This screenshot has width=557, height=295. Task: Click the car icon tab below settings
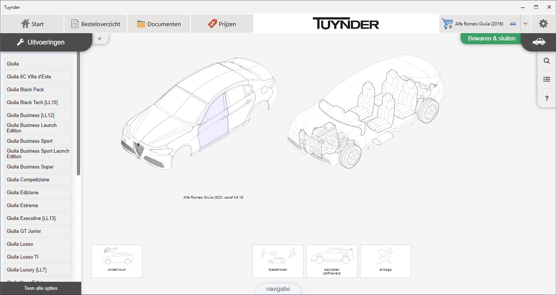[539, 42]
